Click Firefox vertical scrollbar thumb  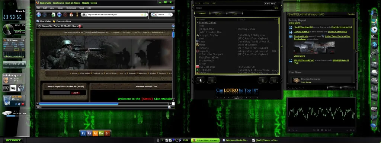[x=173, y=35]
